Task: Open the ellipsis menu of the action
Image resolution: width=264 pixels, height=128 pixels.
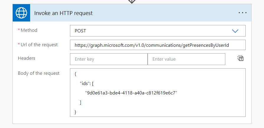Action: [242, 13]
